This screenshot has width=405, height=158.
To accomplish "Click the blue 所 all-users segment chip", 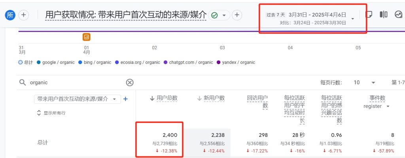I will coord(10,15).
